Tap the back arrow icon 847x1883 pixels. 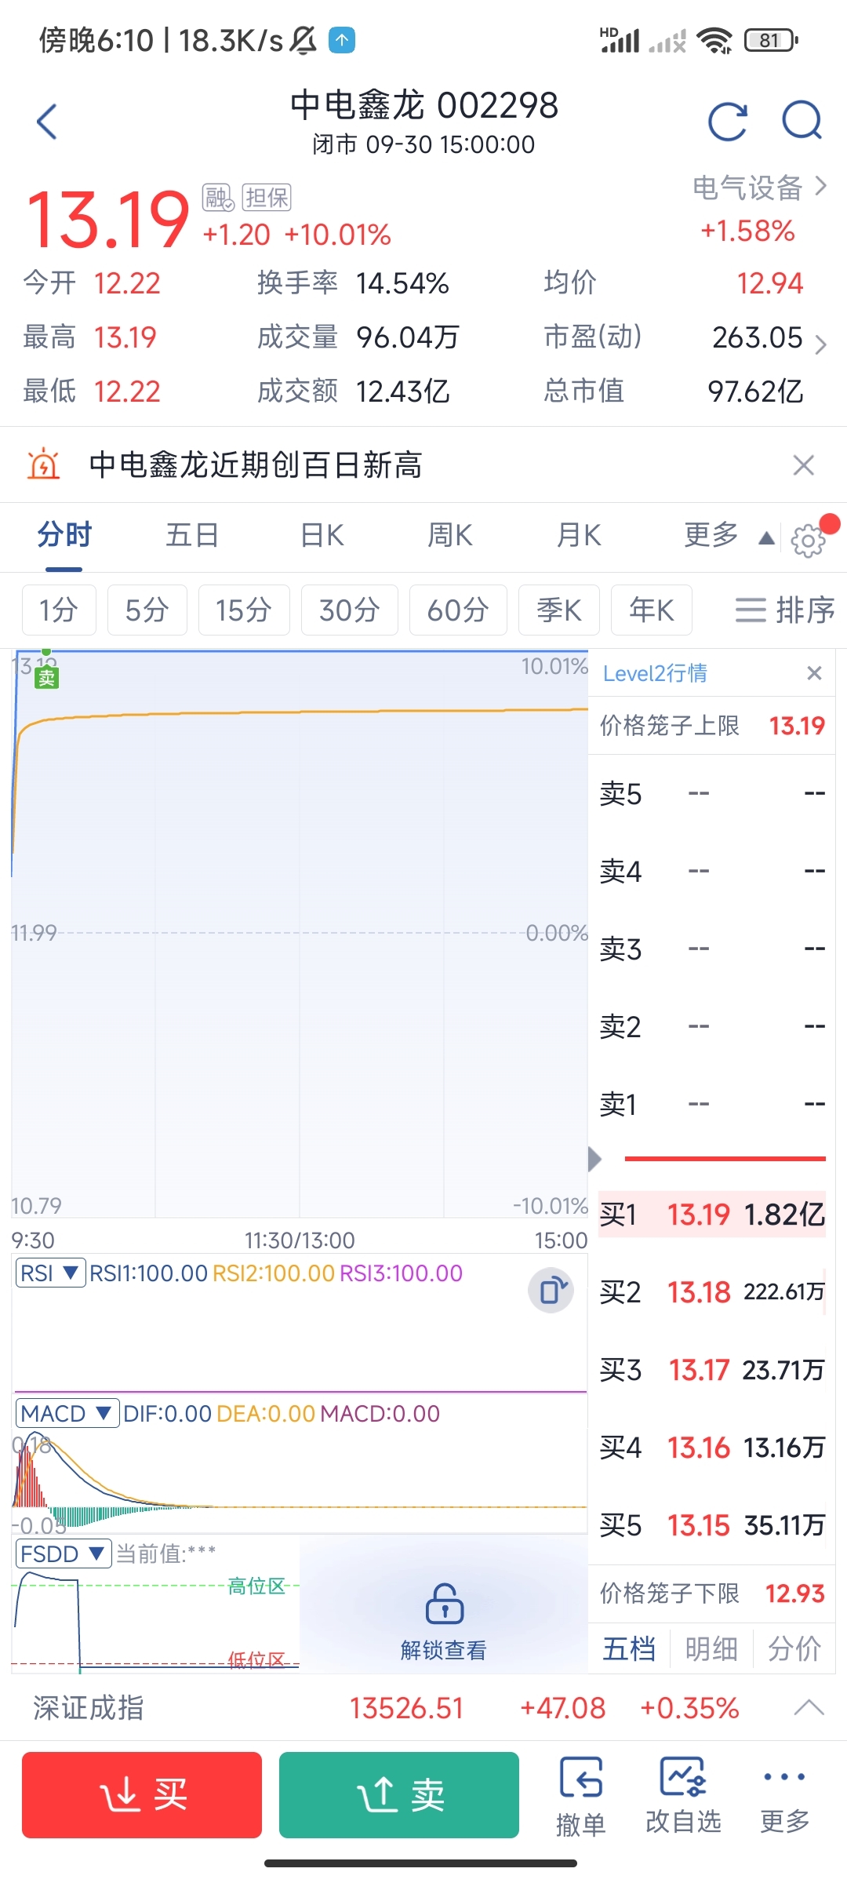coord(47,122)
